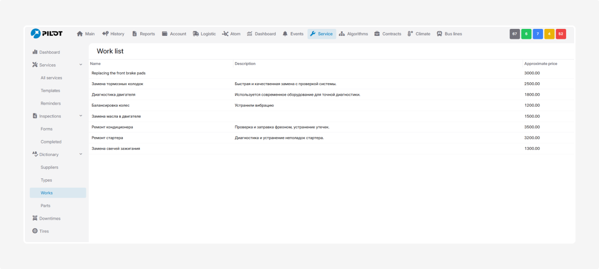Collapse the Inspections section chevron
599x269 pixels.
point(81,116)
